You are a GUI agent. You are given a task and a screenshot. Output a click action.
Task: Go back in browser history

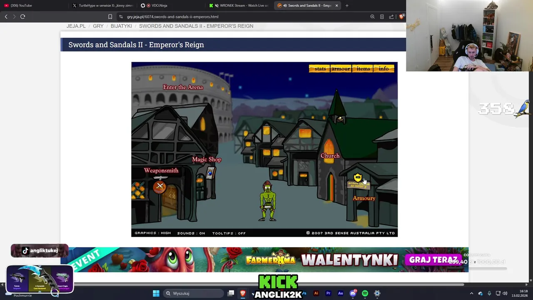[x=6, y=17]
